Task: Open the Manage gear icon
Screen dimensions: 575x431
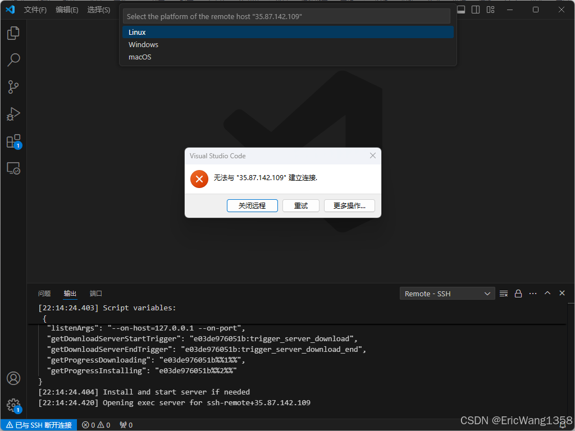Action: [13, 405]
